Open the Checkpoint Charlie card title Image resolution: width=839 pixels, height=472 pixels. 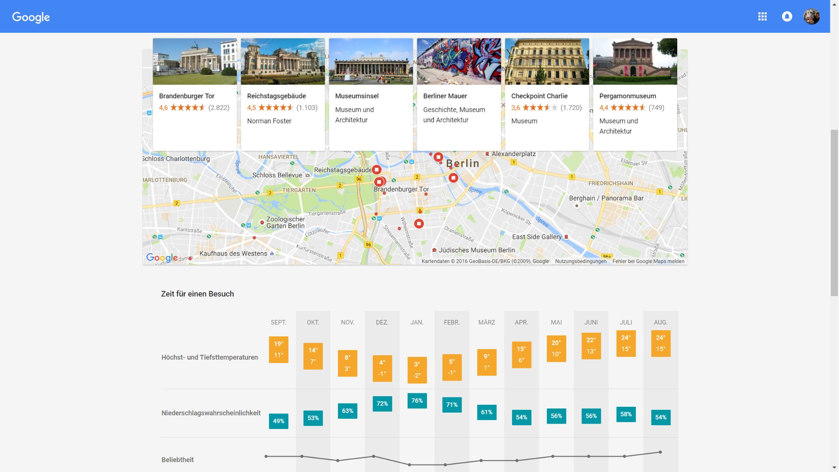pos(539,96)
